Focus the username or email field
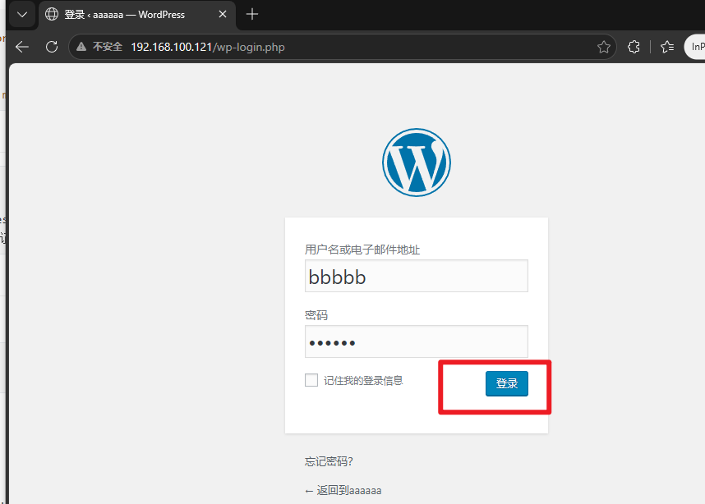The image size is (705, 504). [417, 276]
